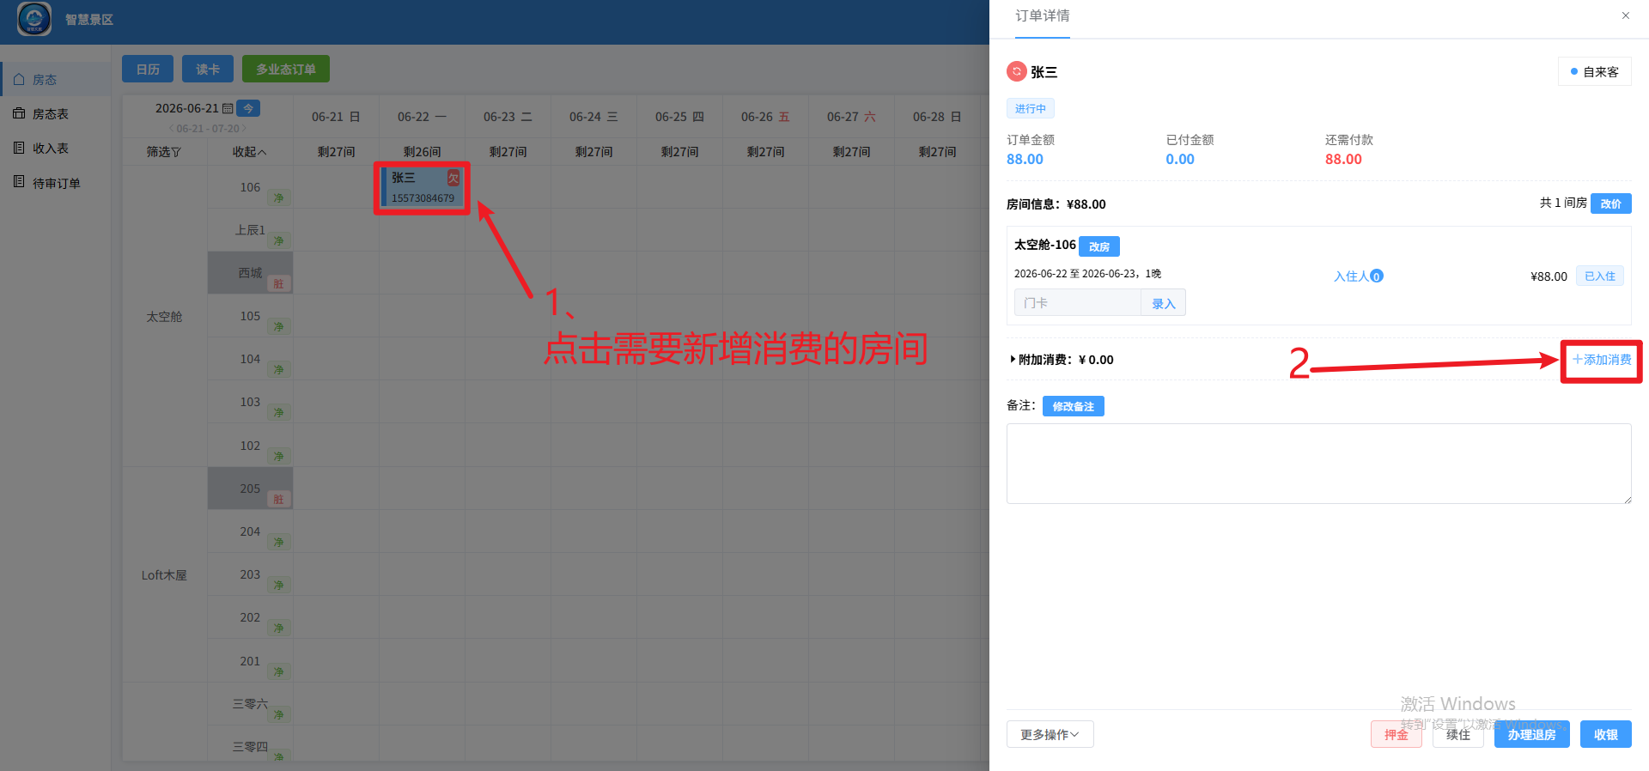Select the 张三 booking block on 06-22
Image resolution: width=1649 pixels, height=771 pixels.
[x=422, y=187]
